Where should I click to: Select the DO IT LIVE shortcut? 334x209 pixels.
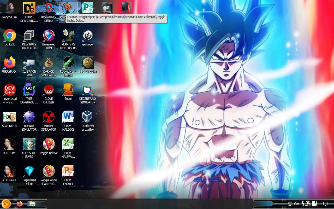10,144
